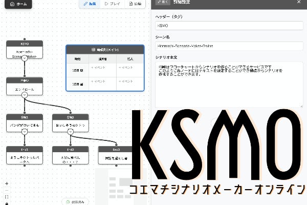Image resolution: width=307 pixels, height=205 pixels.
Task: Click the top connection handle of 分岐2 node
Action: (71, 113)
